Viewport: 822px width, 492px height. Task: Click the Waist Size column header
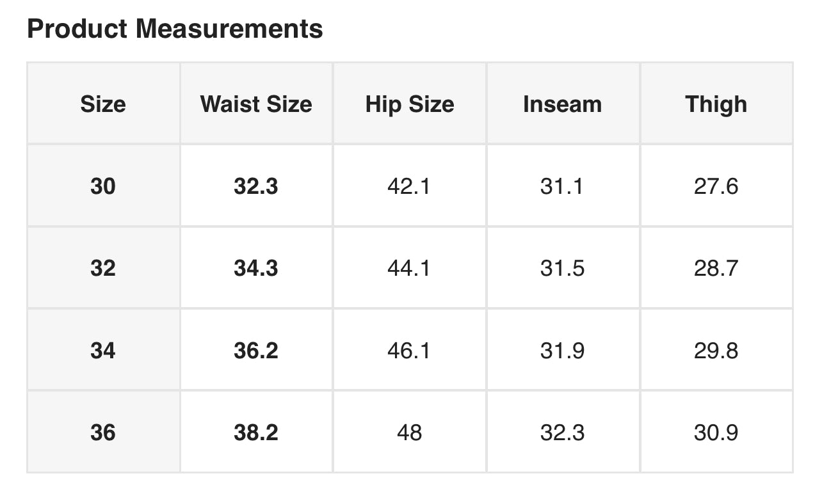click(256, 104)
